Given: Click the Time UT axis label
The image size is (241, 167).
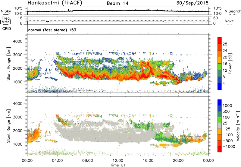Looking at the screenshot, I should (118, 165).
